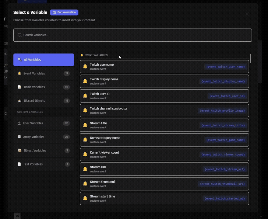Close the Select a Variable dialog
268x219 pixels.
247,14
